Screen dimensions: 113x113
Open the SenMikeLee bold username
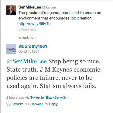tap(30, 7)
